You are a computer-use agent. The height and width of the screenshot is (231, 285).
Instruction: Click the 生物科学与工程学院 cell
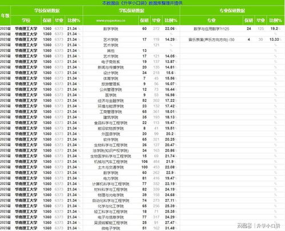(x=111, y=145)
